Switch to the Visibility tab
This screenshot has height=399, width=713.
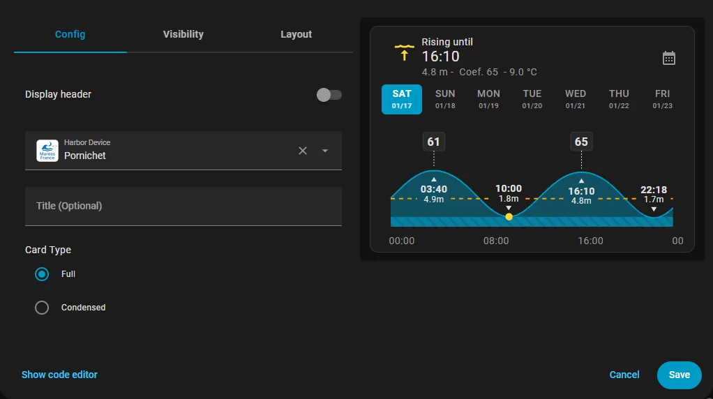tap(183, 35)
